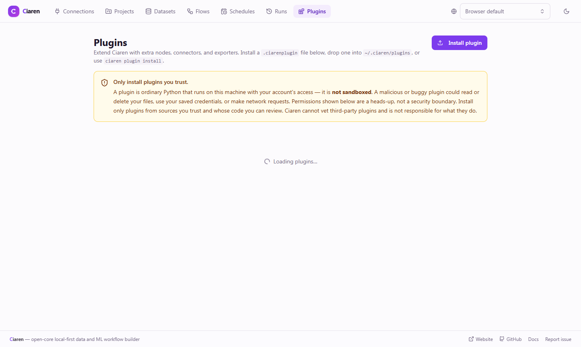Image resolution: width=581 pixels, height=347 pixels.
Task: Open the Website footer link
Action: pos(481,339)
